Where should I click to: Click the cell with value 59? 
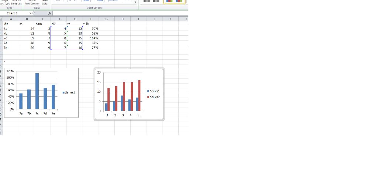click(x=27, y=38)
